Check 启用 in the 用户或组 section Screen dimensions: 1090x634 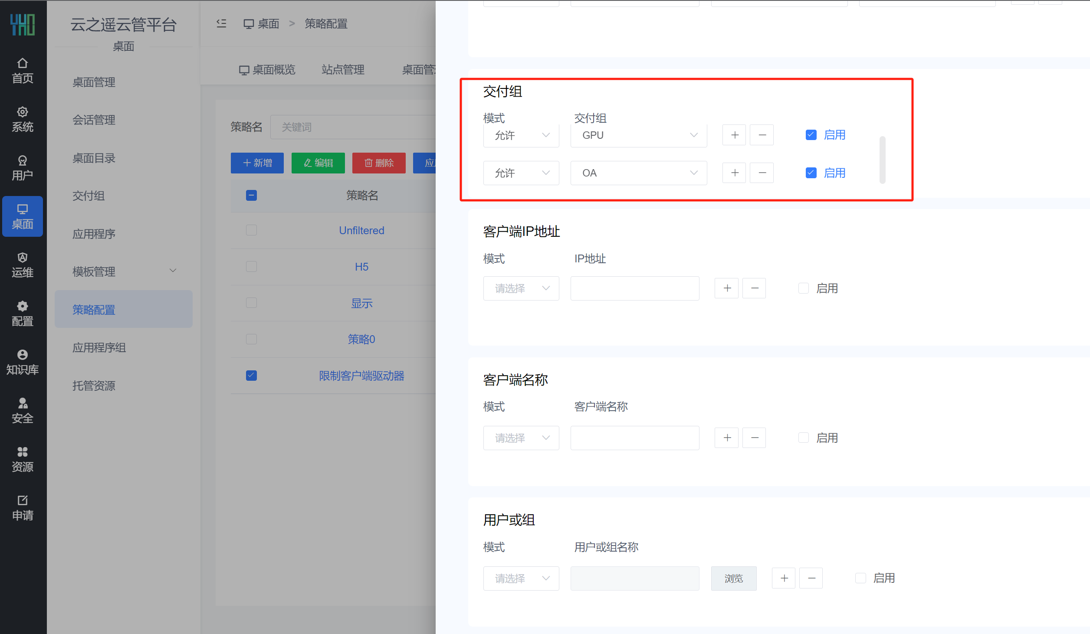pyautogui.click(x=860, y=578)
